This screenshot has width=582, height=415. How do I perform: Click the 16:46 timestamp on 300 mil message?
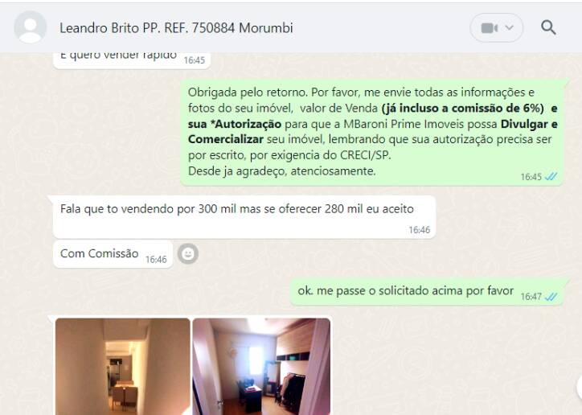pos(419,230)
